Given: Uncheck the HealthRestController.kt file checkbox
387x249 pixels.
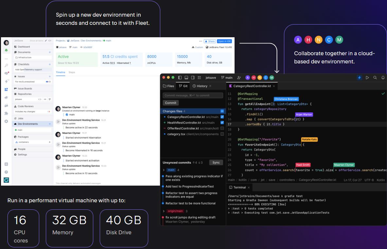Looking at the screenshot, I should tap(222, 123).
